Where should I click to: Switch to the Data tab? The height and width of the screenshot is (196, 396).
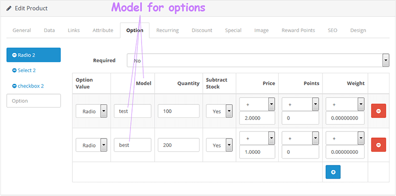[x=49, y=31]
